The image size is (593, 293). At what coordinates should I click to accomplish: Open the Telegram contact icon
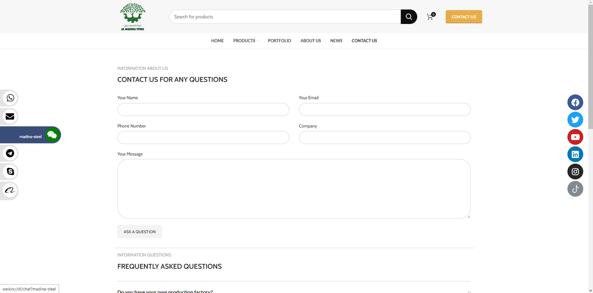[x=10, y=153]
